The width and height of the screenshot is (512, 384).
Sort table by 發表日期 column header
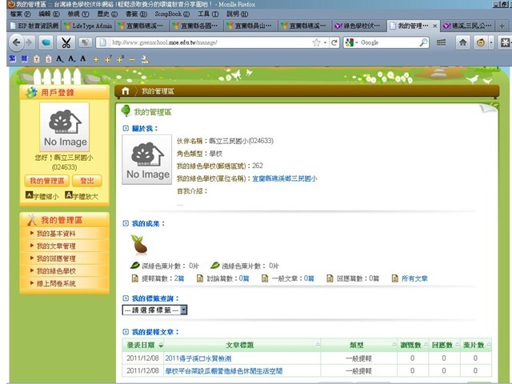click(x=142, y=345)
